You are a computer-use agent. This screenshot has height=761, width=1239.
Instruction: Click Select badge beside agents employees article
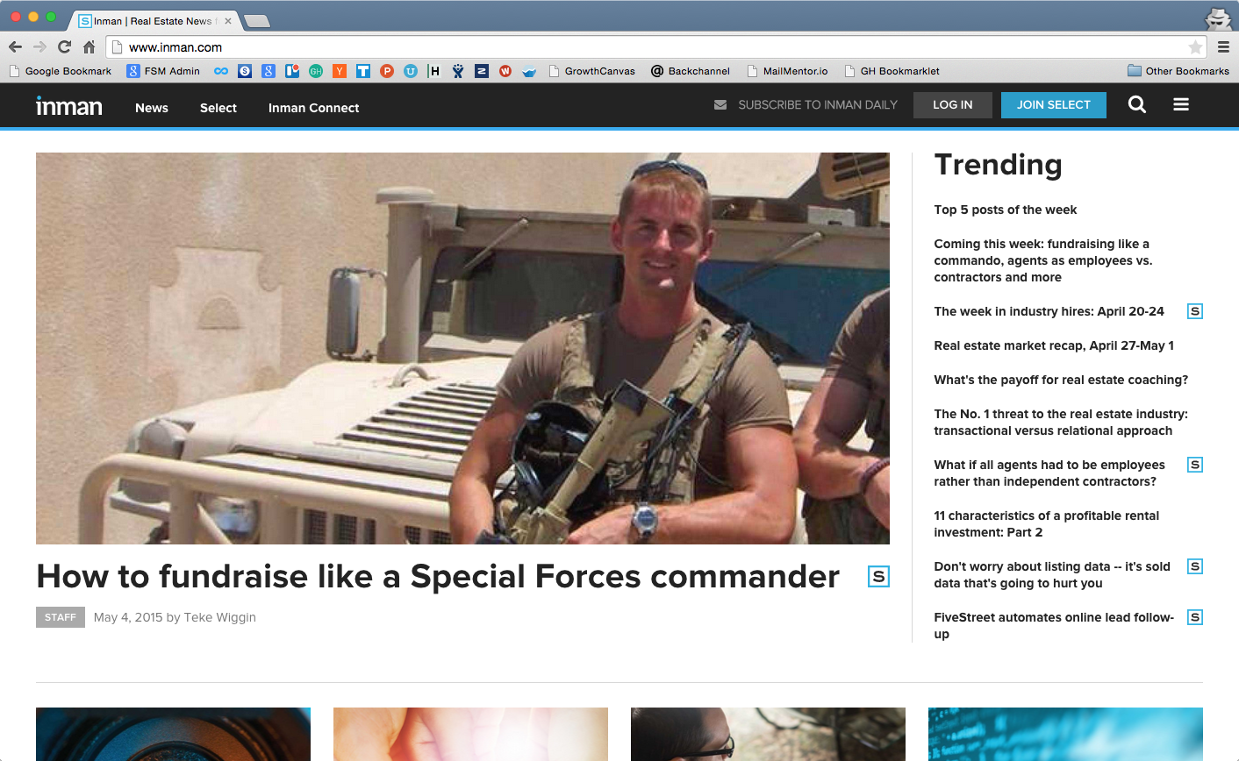pyautogui.click(x=1195, y=465)
